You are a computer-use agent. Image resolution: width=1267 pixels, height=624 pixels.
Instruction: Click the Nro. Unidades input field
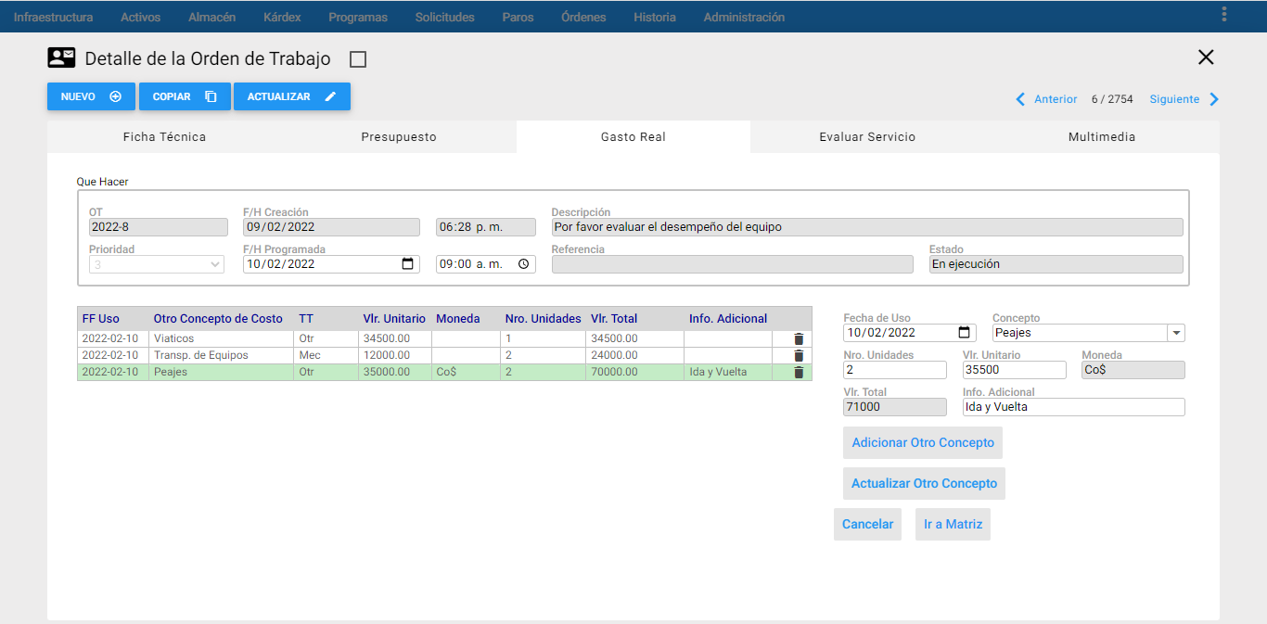[895, 370]
